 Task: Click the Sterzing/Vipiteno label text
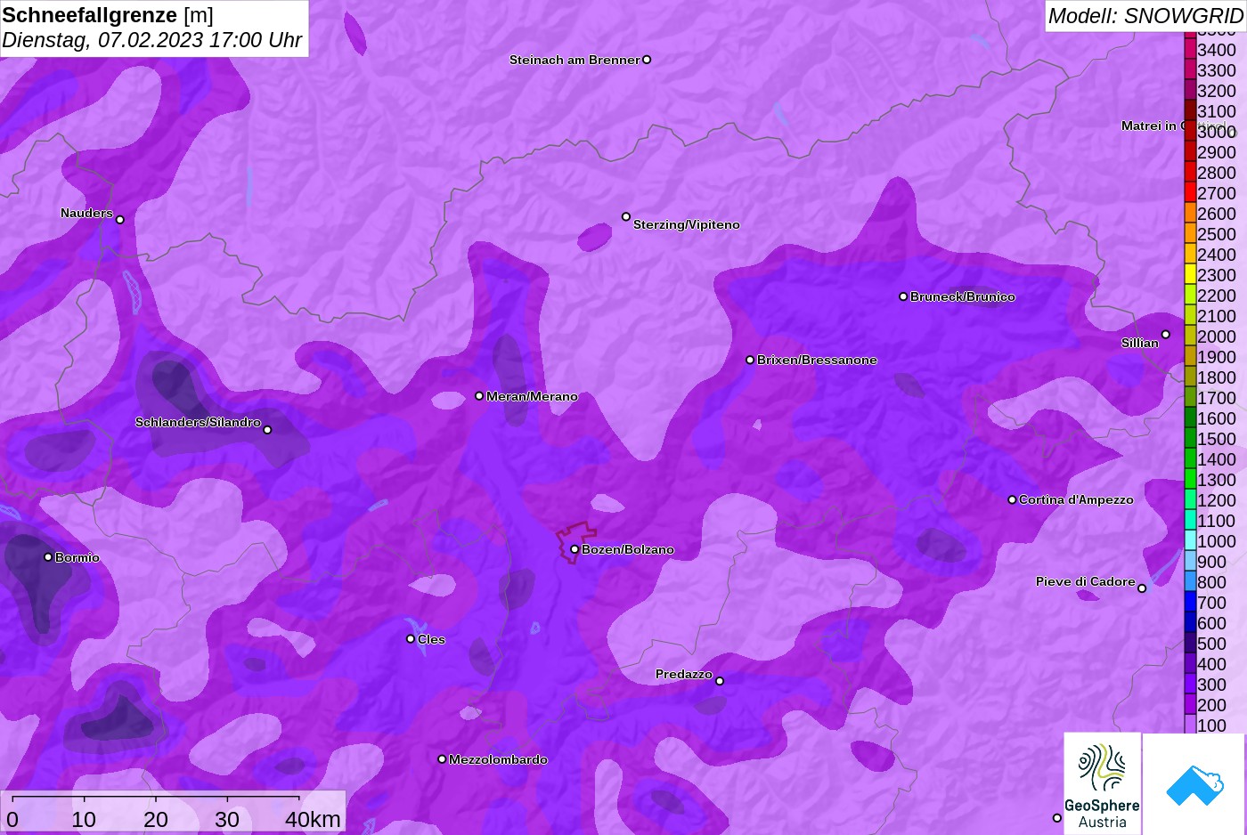(687, 224)
